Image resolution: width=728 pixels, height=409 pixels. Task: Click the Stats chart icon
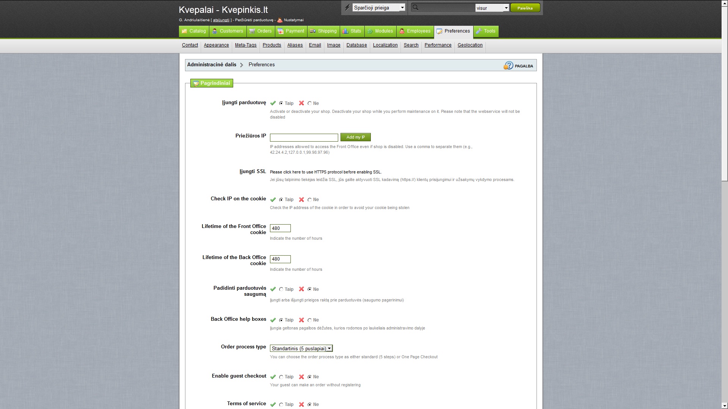pos(345,31)
